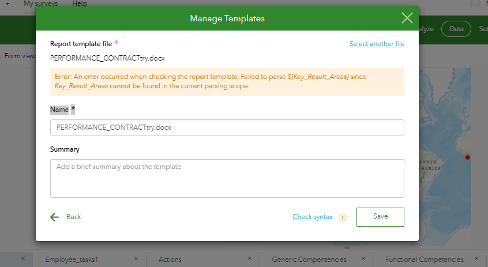Close the Employee_tasks1 tab
Viewport: 488px width, 267px height.
click(136, 259)
